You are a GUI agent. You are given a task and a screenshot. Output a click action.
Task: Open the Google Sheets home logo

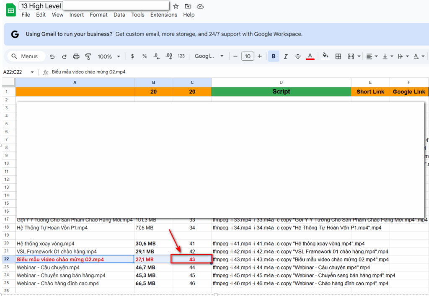tap(11, 10)
